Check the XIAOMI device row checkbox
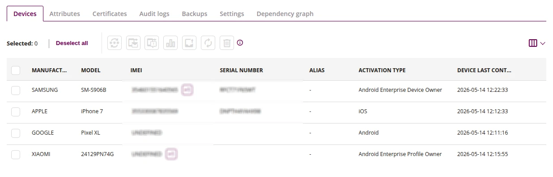553x177 pixels. pyautogui.click(x=16, y=154)
